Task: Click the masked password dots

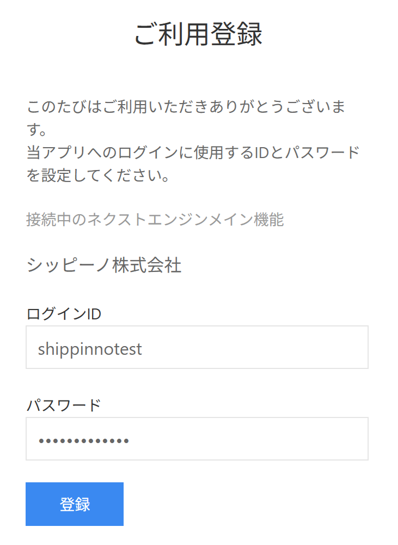Action: (84, 440)
